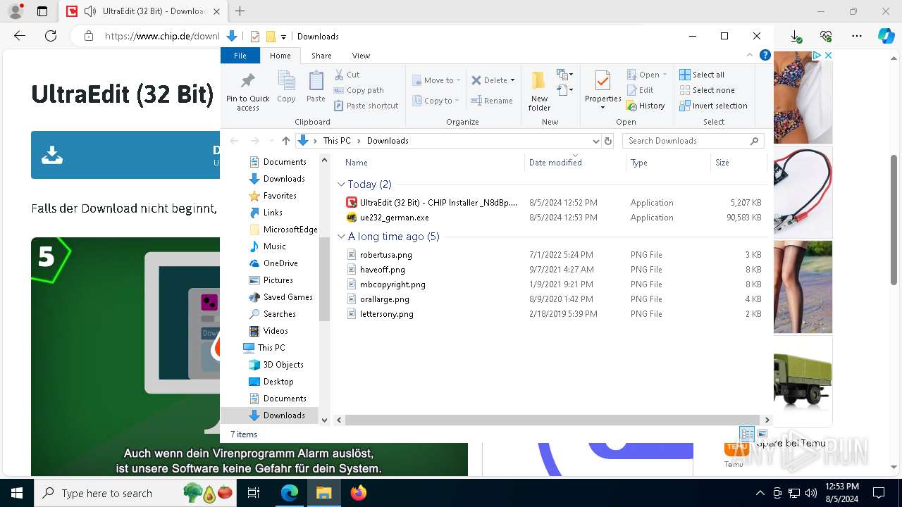902x507 pixels.
Task: Click Explorer help question mark icon
Action: [x=765, y=56]
